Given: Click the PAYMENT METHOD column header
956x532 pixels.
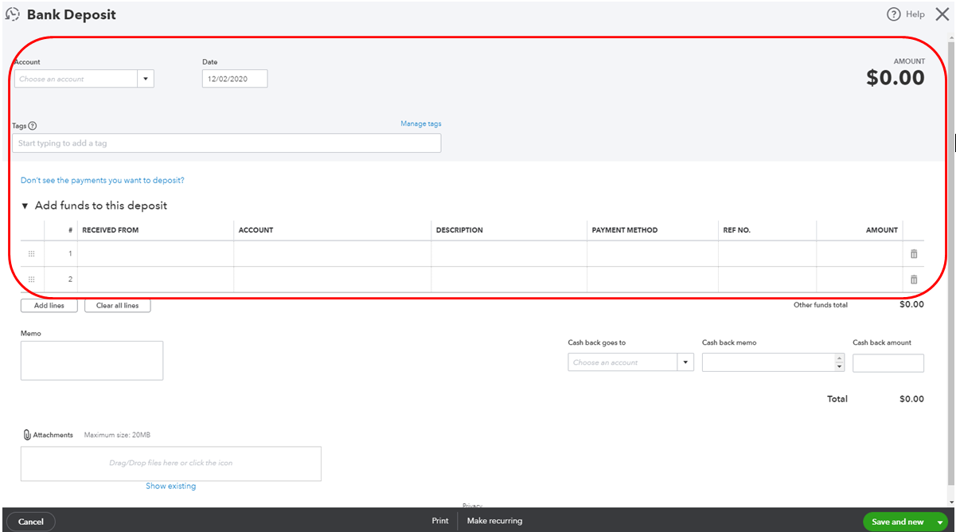Looking at the screenshot, I should pos(625,230).
